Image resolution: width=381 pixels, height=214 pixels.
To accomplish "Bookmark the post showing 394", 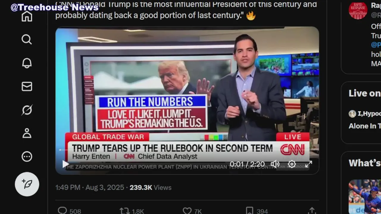I will [x=249, y=211].
